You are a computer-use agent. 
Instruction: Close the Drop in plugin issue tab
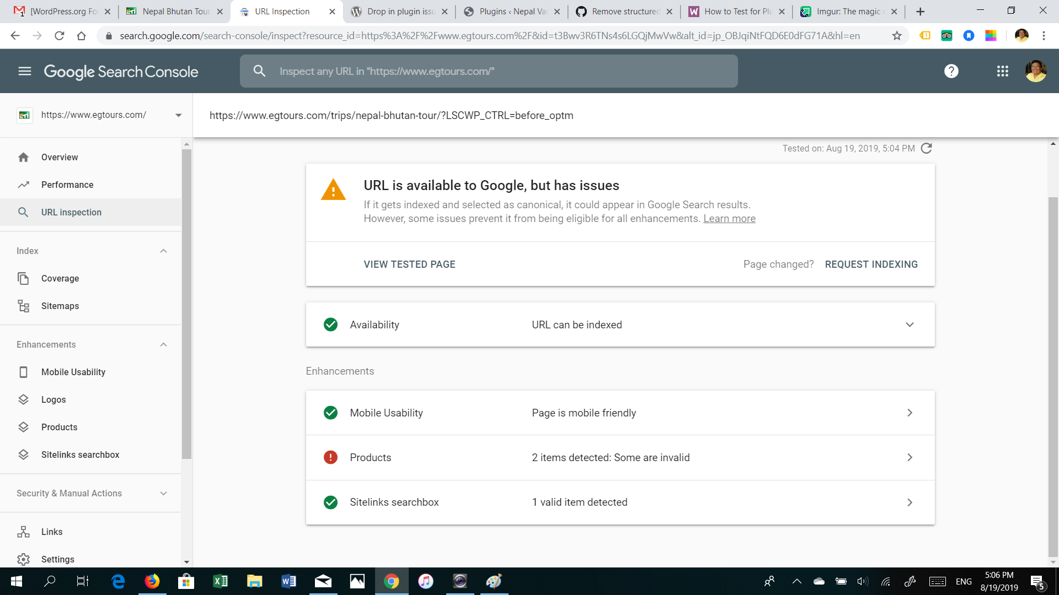445,12
